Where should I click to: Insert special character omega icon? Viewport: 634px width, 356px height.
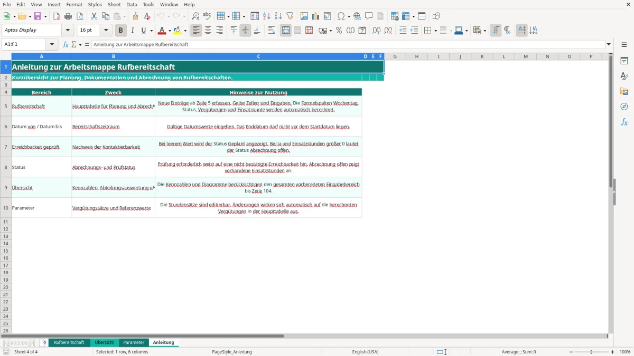pos(341,16)
